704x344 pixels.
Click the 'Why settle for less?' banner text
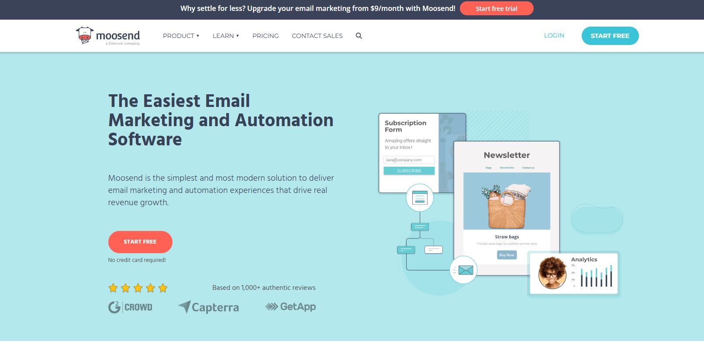pyautogui.click(x=318, y=8)
